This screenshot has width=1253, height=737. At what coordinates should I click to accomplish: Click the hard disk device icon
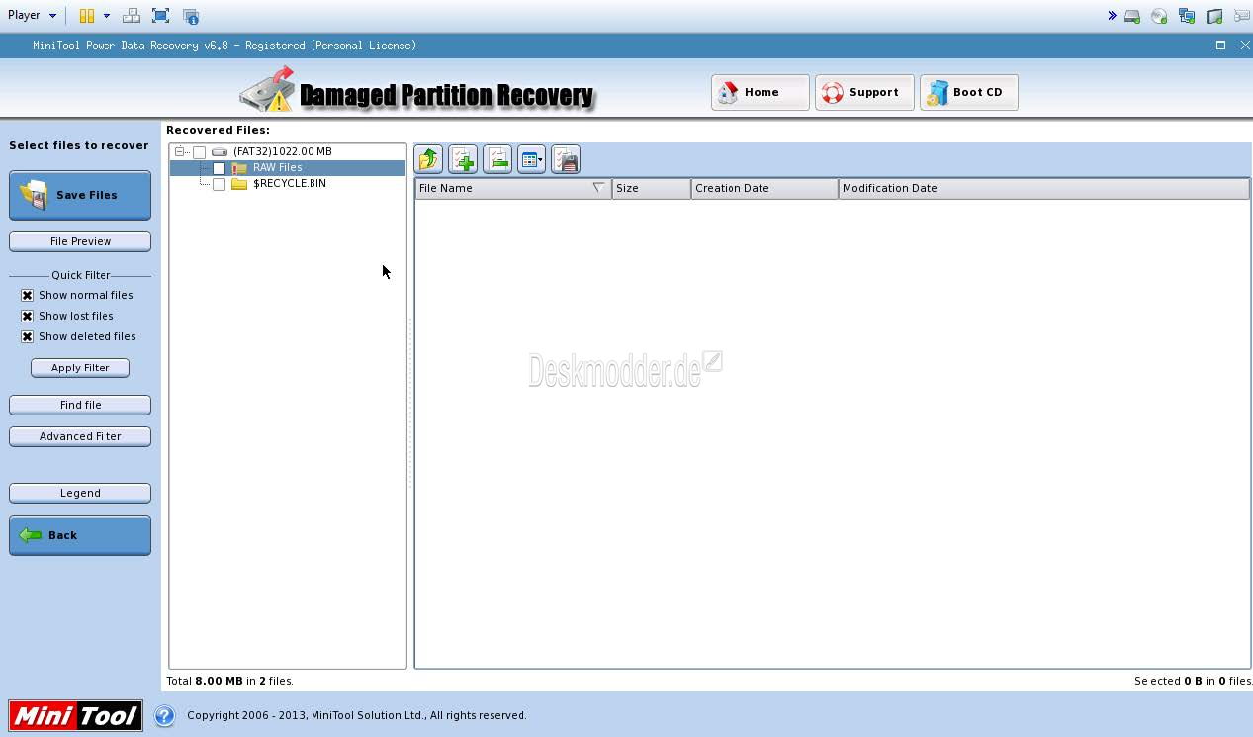[1132, 16]
